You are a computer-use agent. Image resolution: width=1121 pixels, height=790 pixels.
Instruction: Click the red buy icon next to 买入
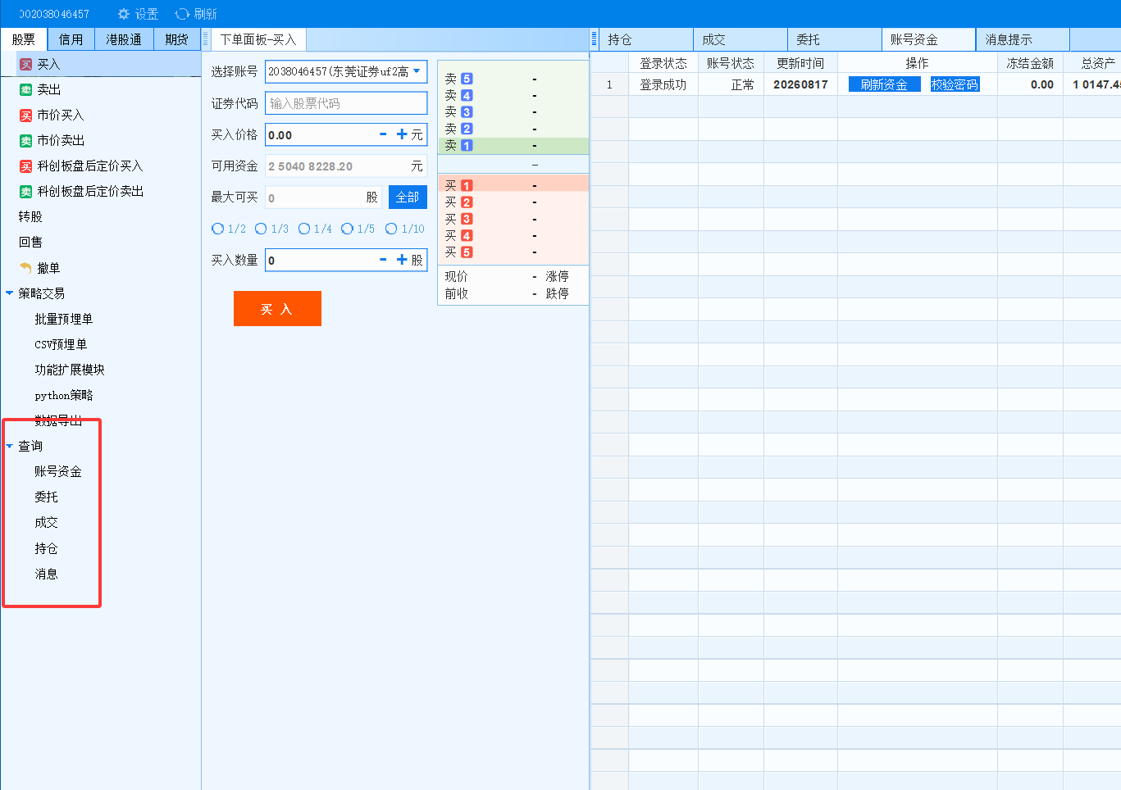26,65
